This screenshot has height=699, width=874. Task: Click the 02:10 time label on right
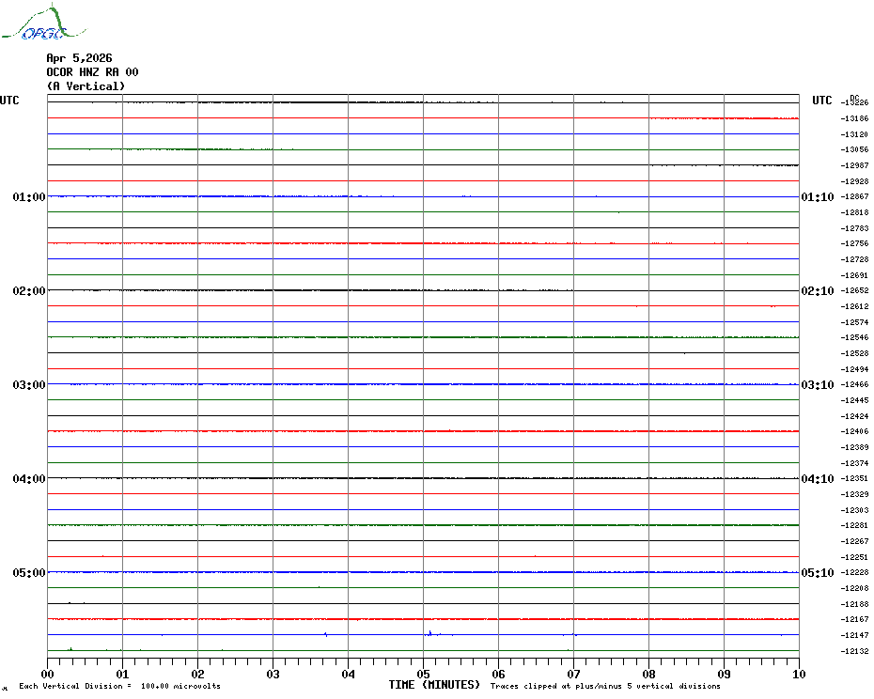[817, 291]
